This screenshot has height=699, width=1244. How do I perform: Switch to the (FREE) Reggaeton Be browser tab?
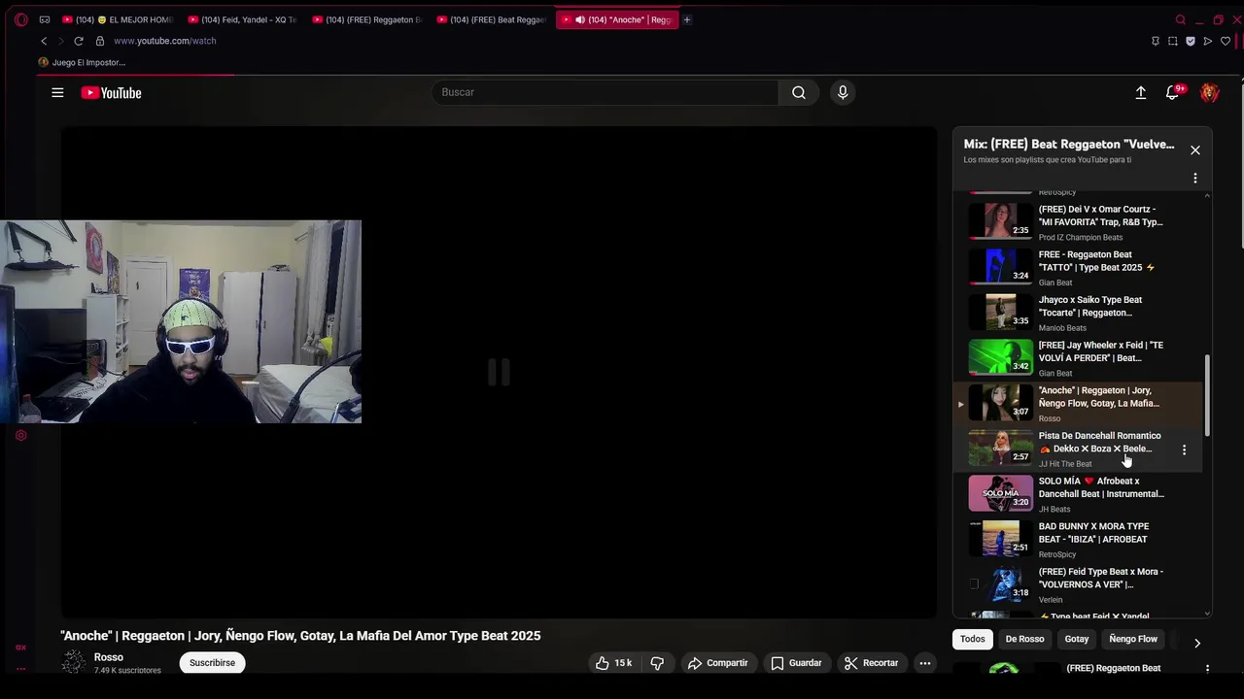click(368, 19)
